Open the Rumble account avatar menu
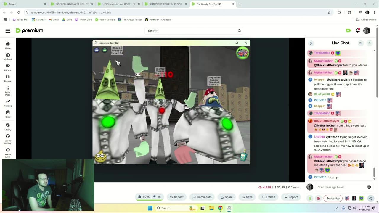Image resolution: width=379 pixels, height=213 pixels. pos(367,30)
